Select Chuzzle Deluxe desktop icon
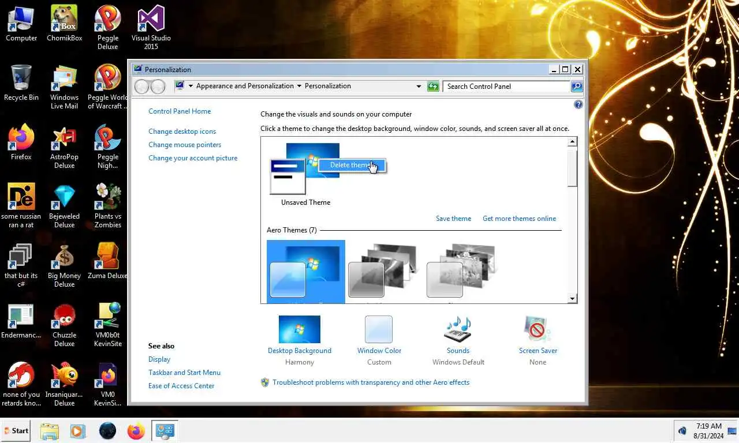The image size is (739, 443). point(64,325)
